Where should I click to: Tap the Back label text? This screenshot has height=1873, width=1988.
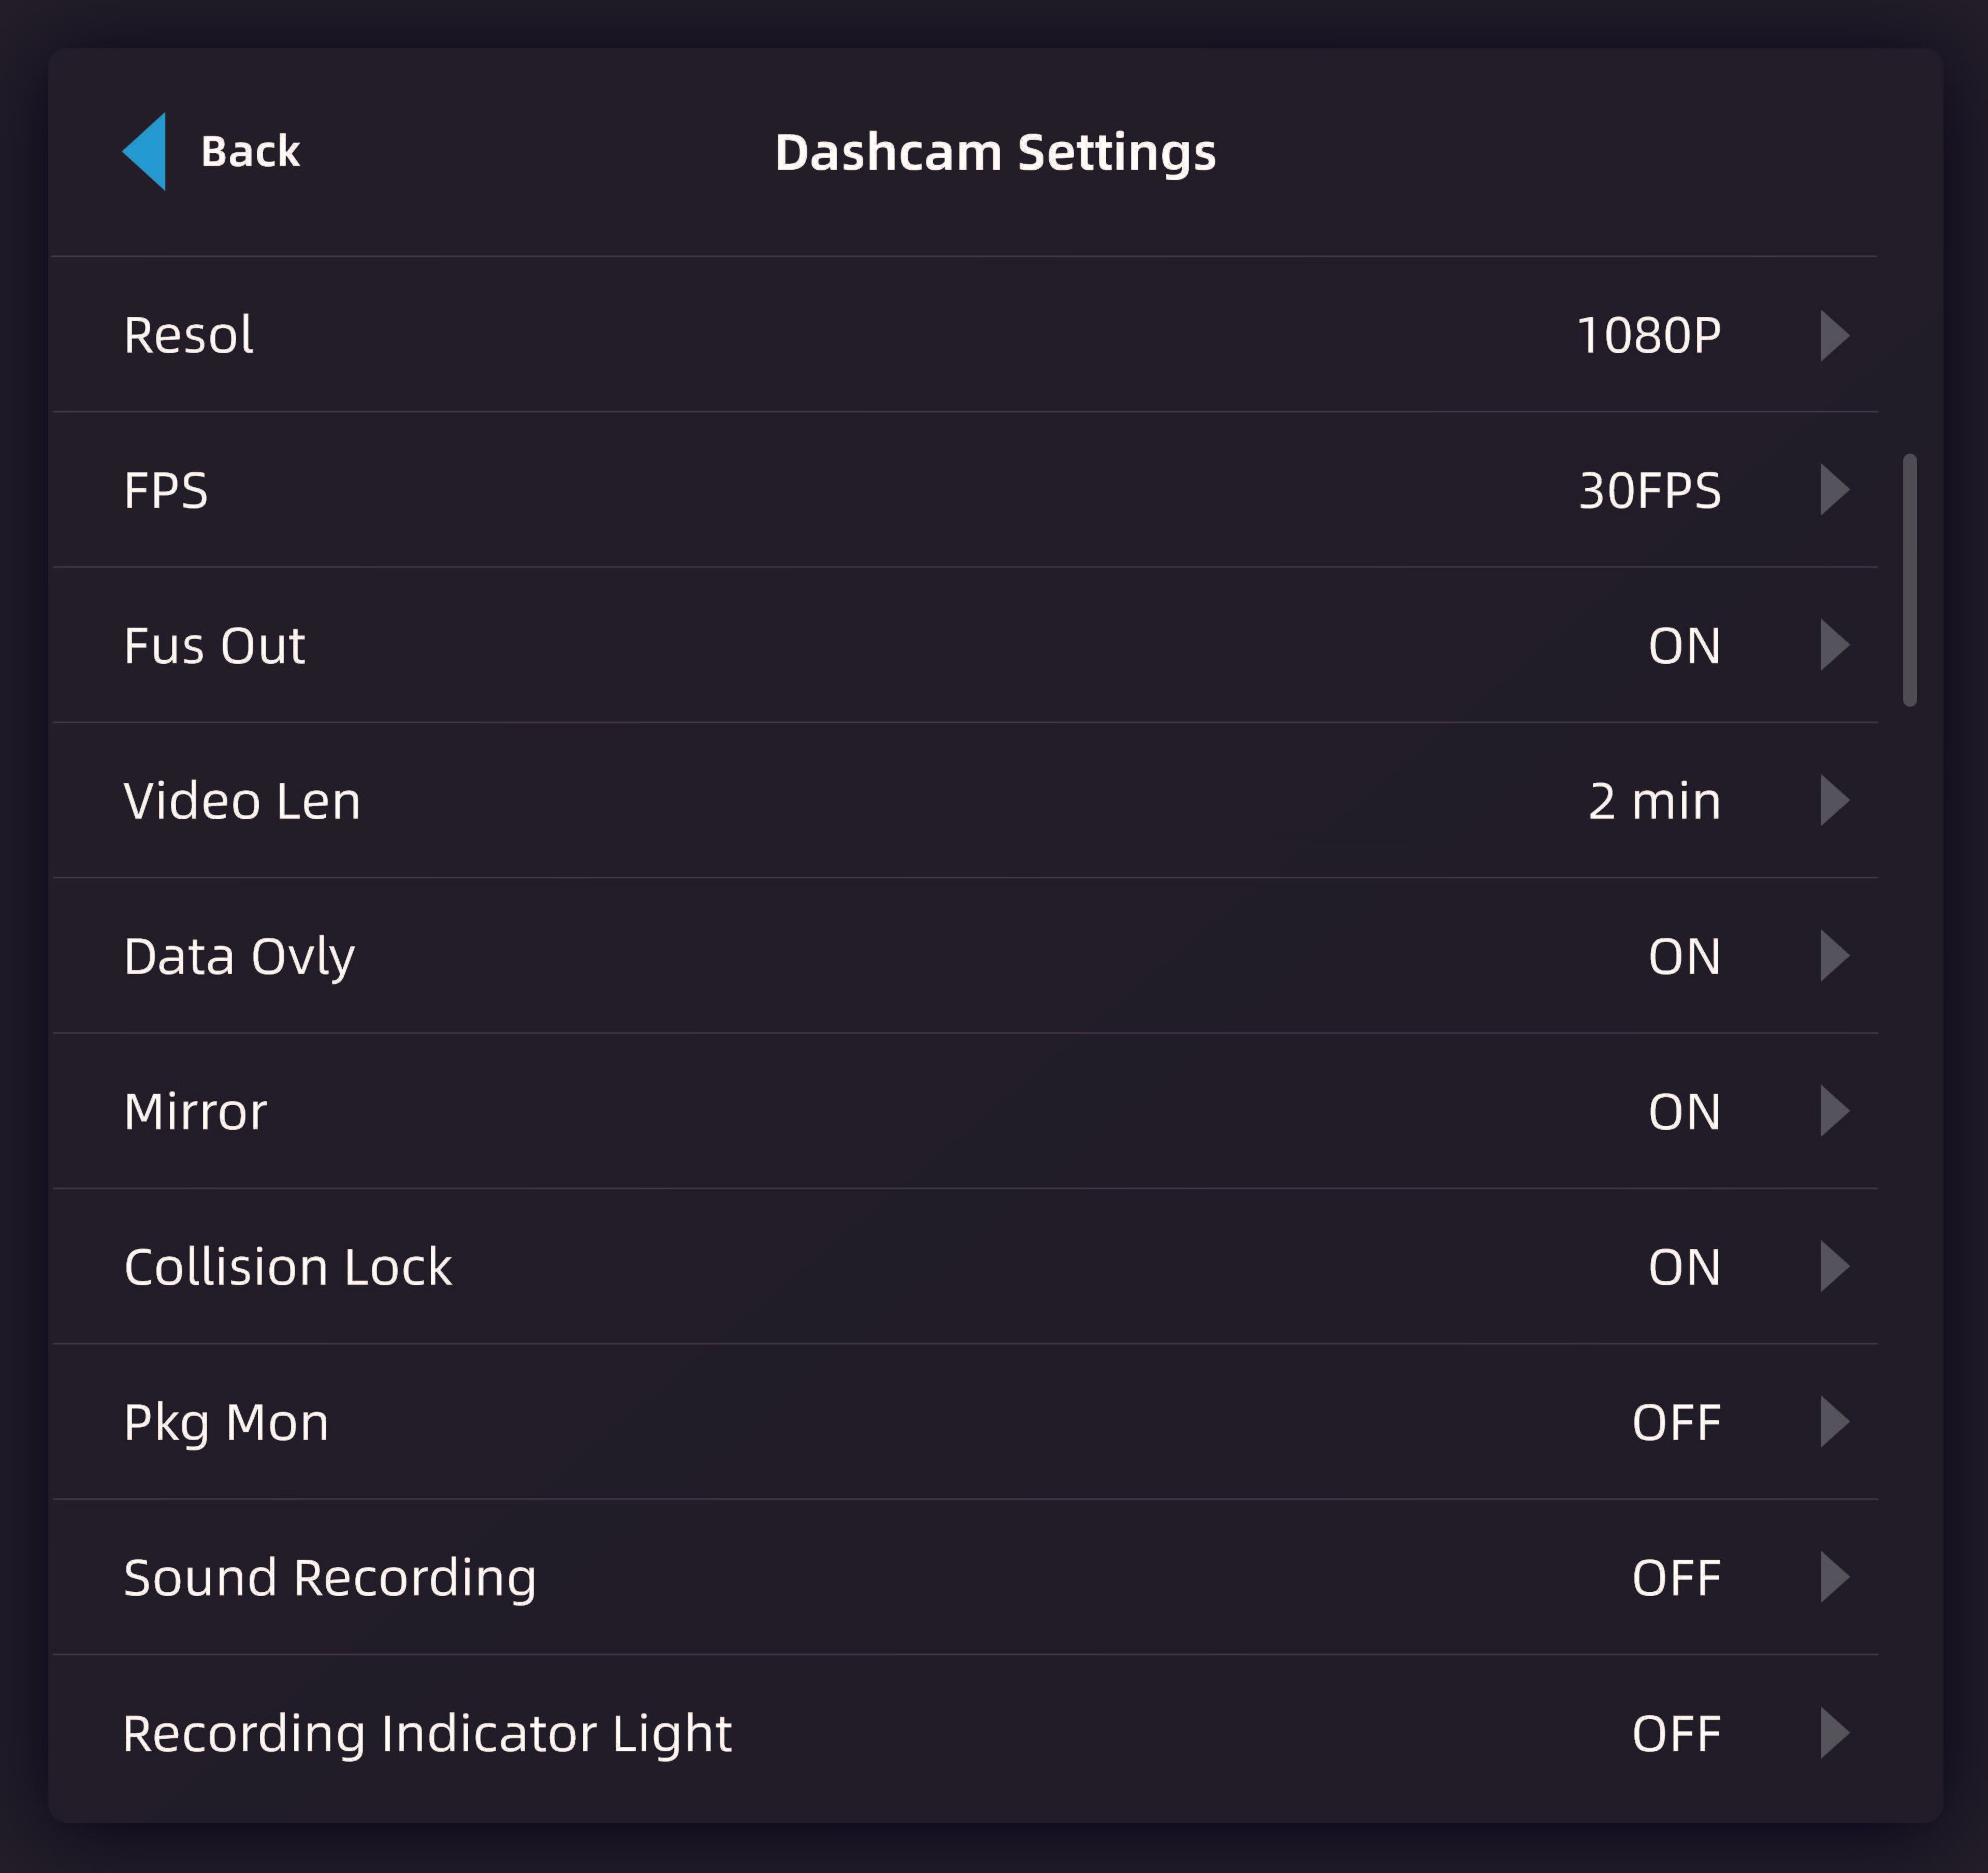coord(250,152)
